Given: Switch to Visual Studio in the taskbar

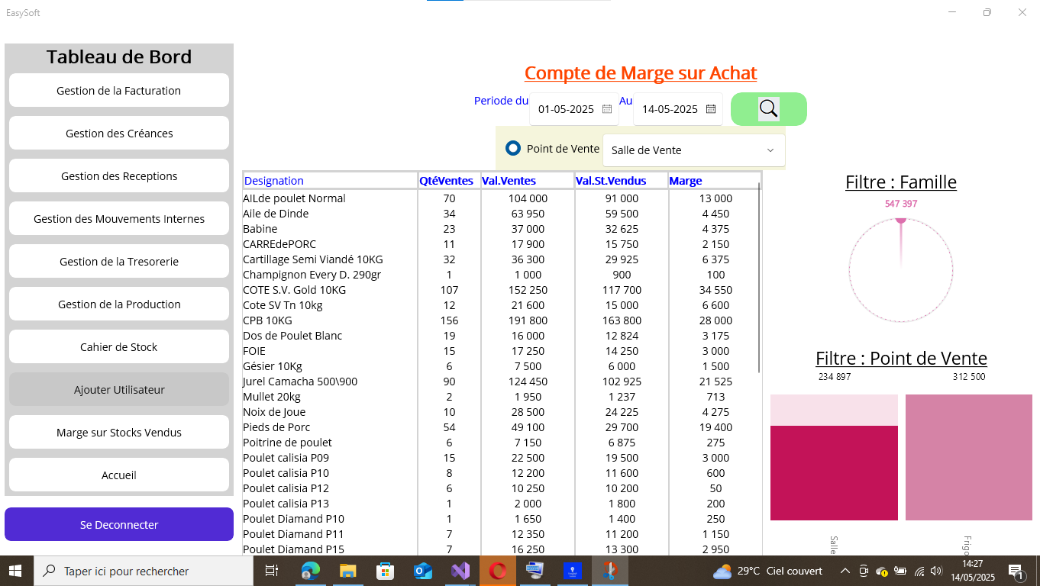Looking at the screenshot, I should click(x=460, y=571).
